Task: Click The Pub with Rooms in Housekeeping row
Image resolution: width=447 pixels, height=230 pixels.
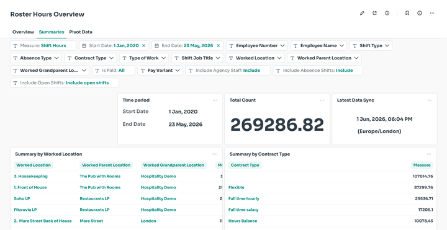Action: click(100, 176)
